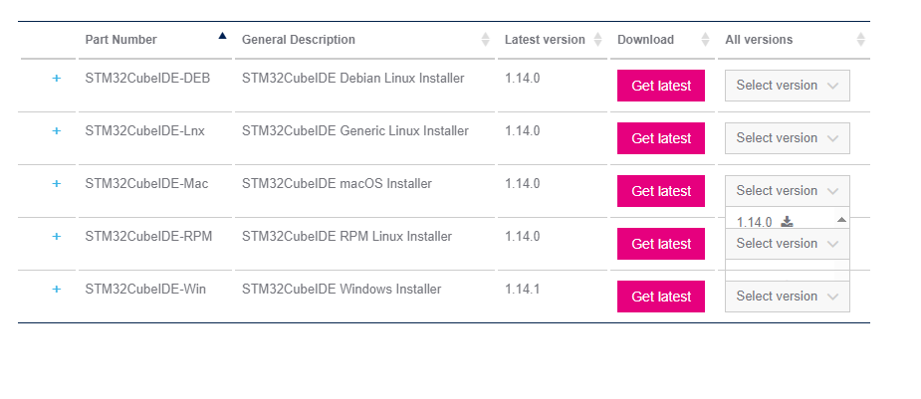Expand the STM32CubeIDE-Lnx row details
The image size is (921, 399).
click(x=56, y=130)
